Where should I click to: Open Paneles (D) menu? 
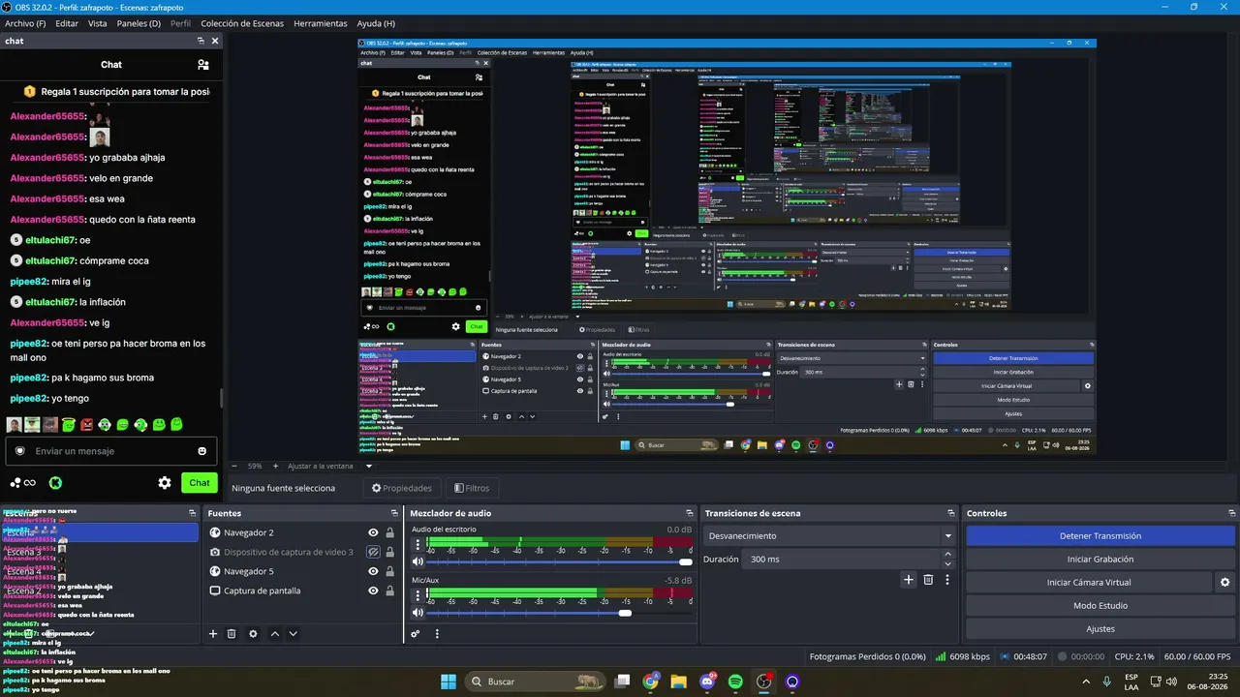(x=139, y=23)
